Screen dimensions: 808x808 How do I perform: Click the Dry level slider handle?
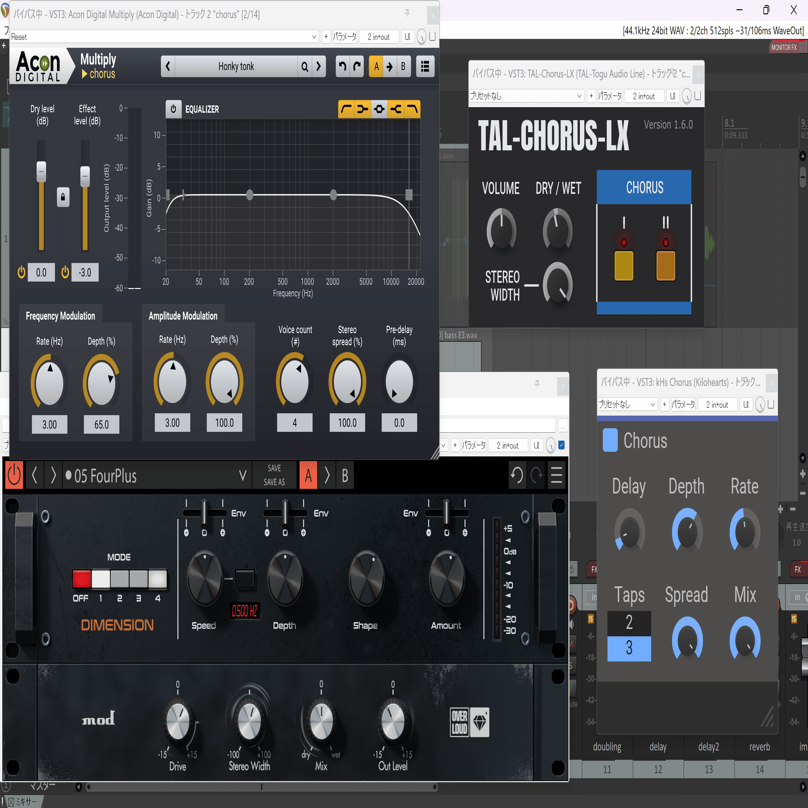[41, 171]
